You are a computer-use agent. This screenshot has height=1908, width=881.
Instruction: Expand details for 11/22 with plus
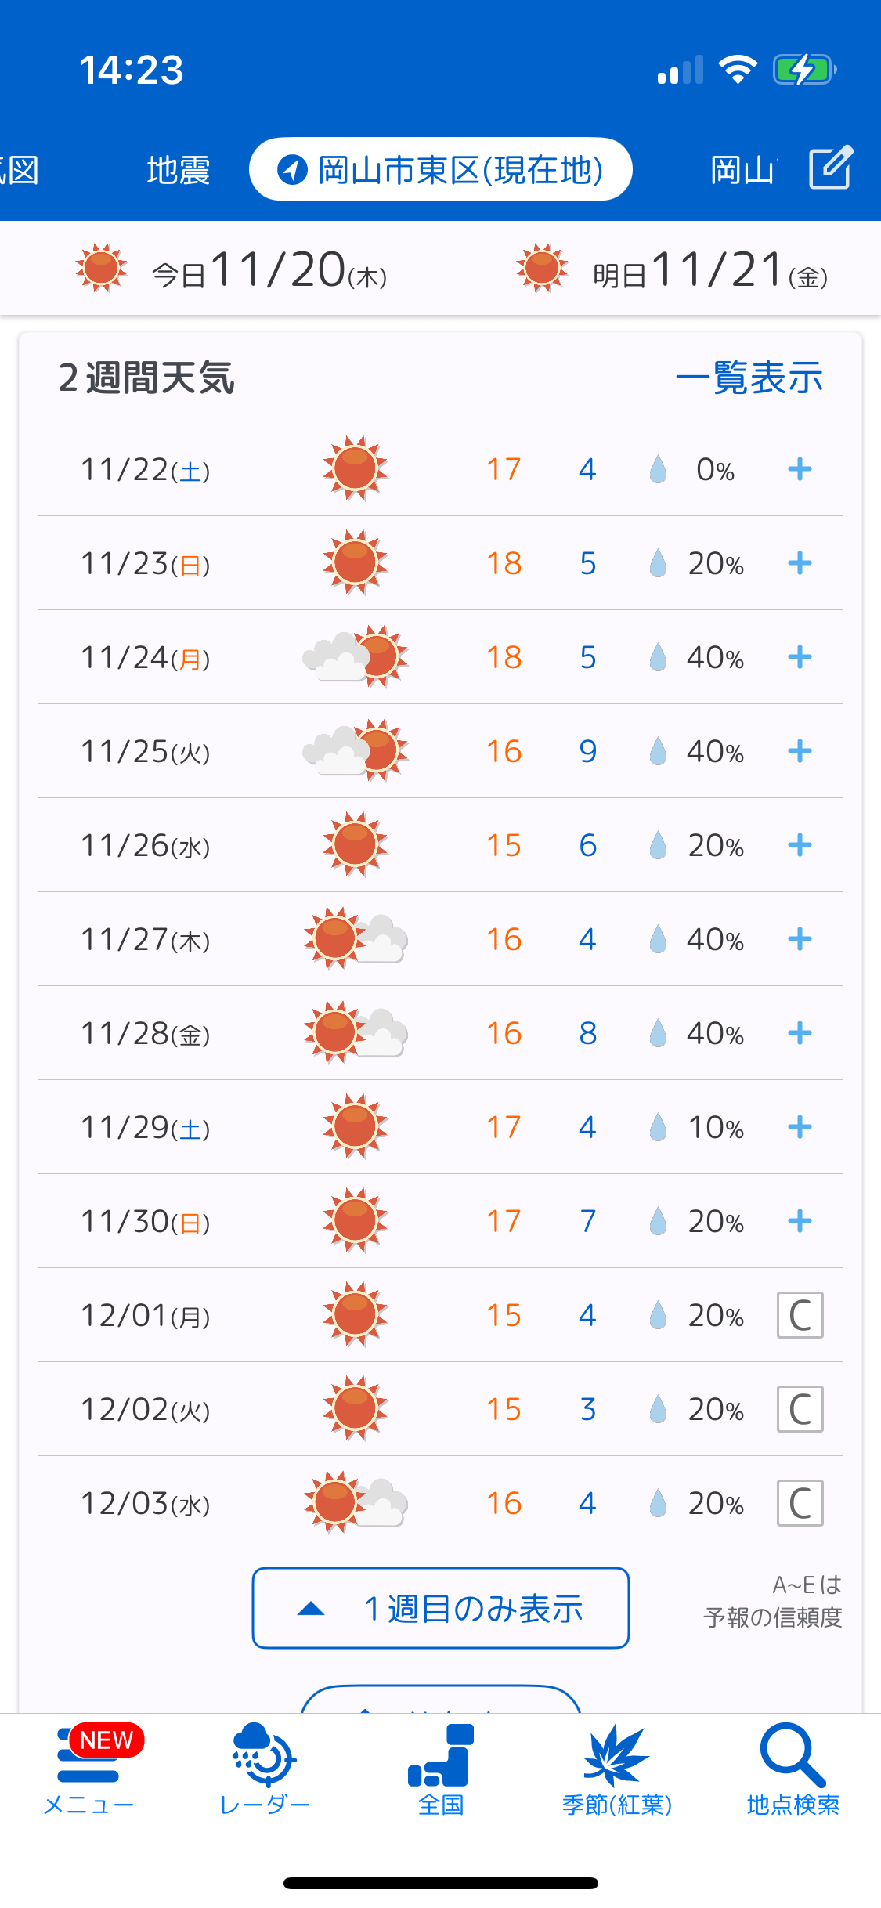(800, 469)
